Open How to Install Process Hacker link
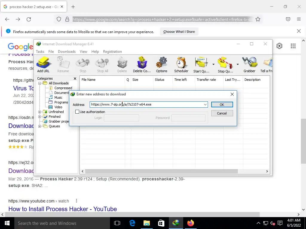The image size is (306, 229). [x=63, y=209]
